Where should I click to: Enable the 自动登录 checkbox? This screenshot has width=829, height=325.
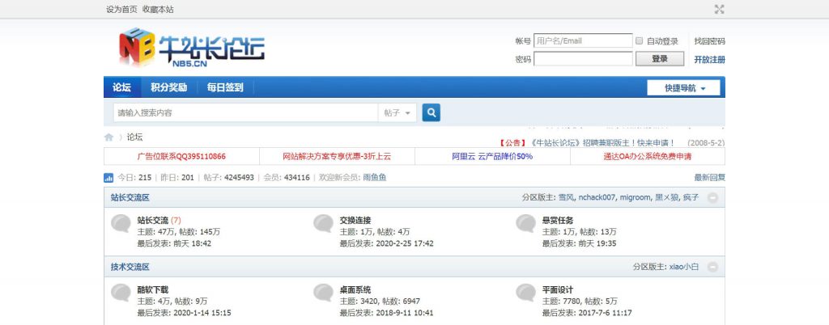pyautogui.click(x=640, y=41)
